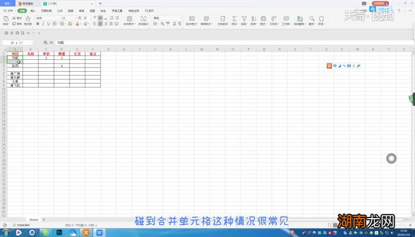This screenshot has width=415, height=237.
Task: Click the save icon in quick toolbar
Action: pos(7,33)
